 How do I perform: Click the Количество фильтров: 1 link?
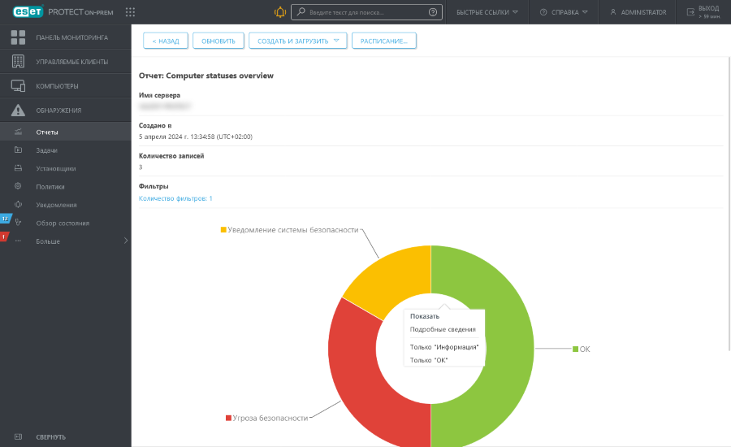(175, 198)
